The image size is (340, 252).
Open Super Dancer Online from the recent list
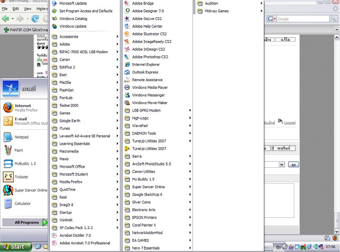25,190
